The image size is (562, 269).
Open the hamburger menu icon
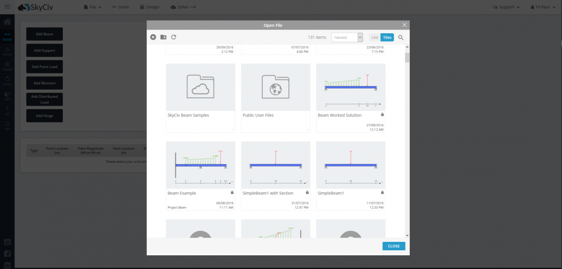(7, 7)
